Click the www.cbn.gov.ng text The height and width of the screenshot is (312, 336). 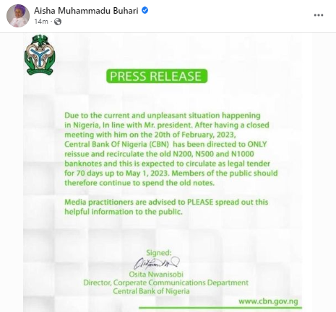pyautogui.click(x=268, y=301)
